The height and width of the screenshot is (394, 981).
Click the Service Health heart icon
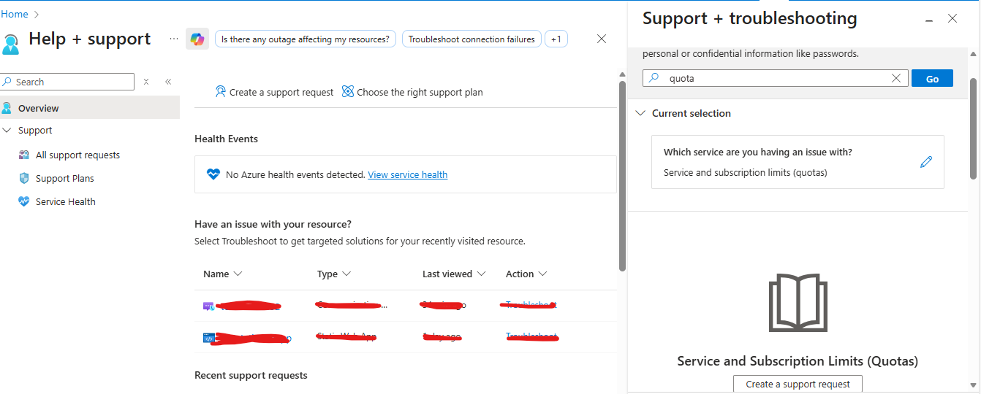pos(23,202)
